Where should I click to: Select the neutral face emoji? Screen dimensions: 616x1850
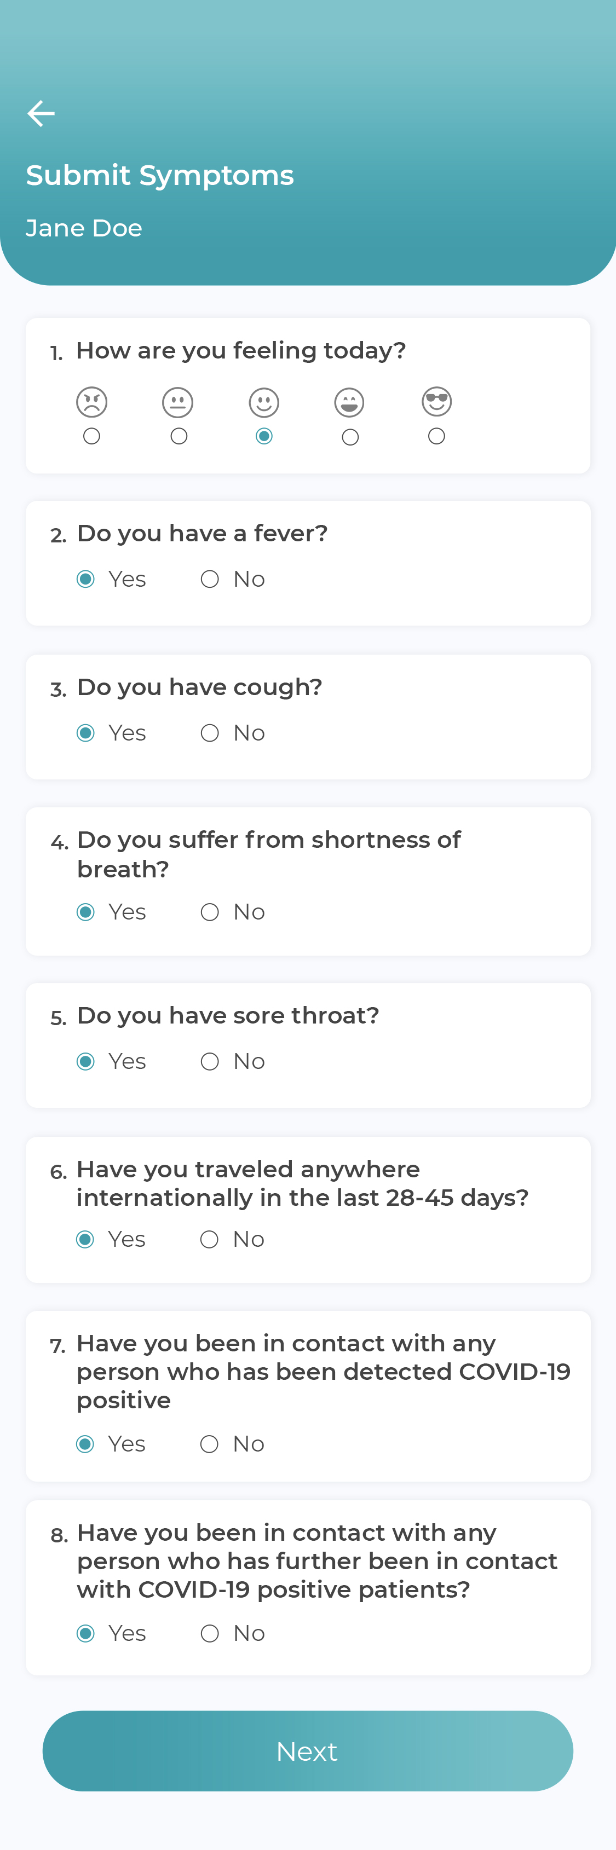pyautogui.click(x=177, y=402)
